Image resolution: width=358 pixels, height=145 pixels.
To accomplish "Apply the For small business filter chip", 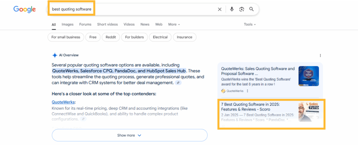I will pyautogui.click(x=65, y=37).
